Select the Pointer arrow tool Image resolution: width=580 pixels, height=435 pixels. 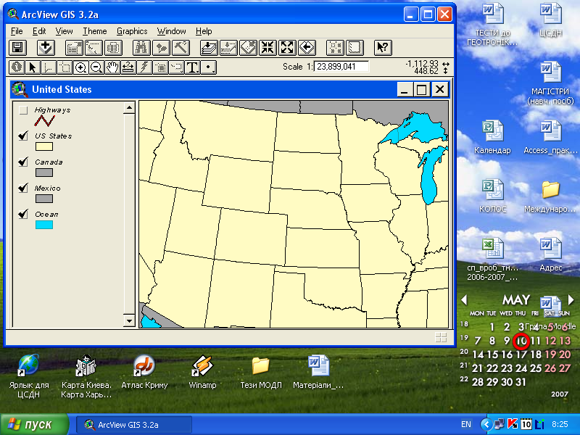pos(33,67)
